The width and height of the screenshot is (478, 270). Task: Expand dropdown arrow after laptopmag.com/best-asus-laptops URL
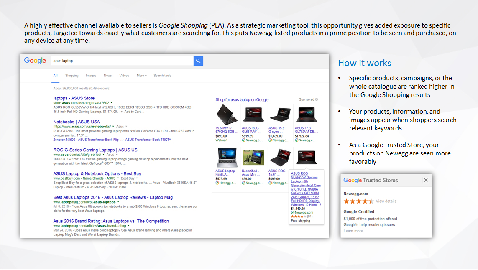click(118, 202)
